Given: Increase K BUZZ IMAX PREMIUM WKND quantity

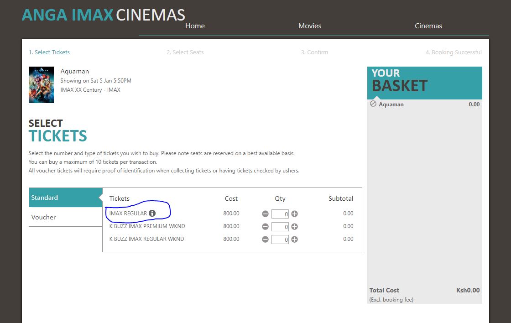Looking at the screenshot, I should pos(295,227).
